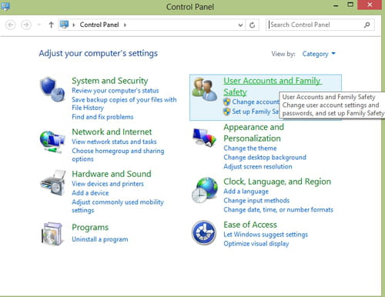The width and height of the screenshot is (385, 297).
Task: Click the Add a device link
Action: pyautogui.click(x=90, y=193)
